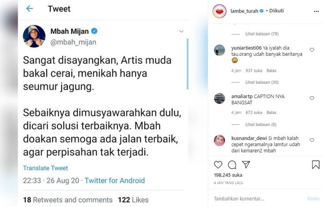The height and width of the screenshot is (207, 323).
Task: Click the Tambahkan komentar input field
Action: click(256, 199)
